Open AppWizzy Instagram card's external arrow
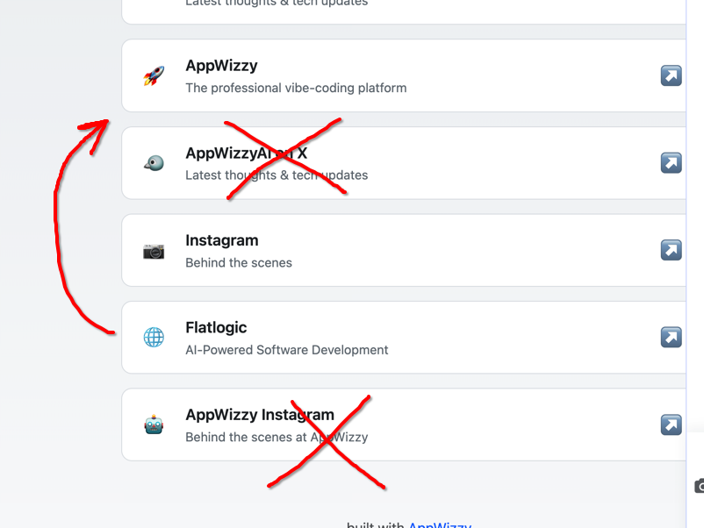Screen dimensions: 704x528 (671, 425)
